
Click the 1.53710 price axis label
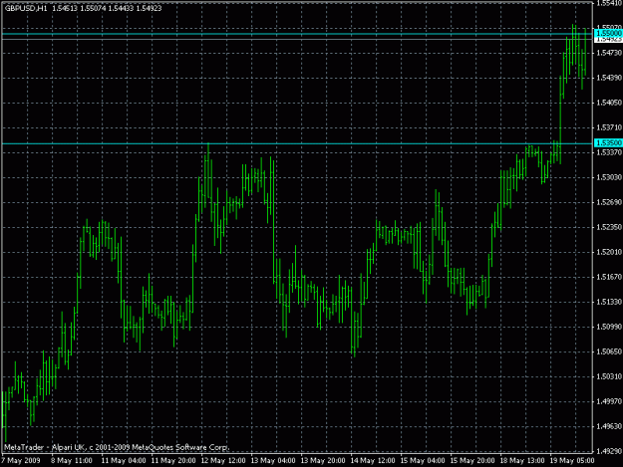point(609,127)
